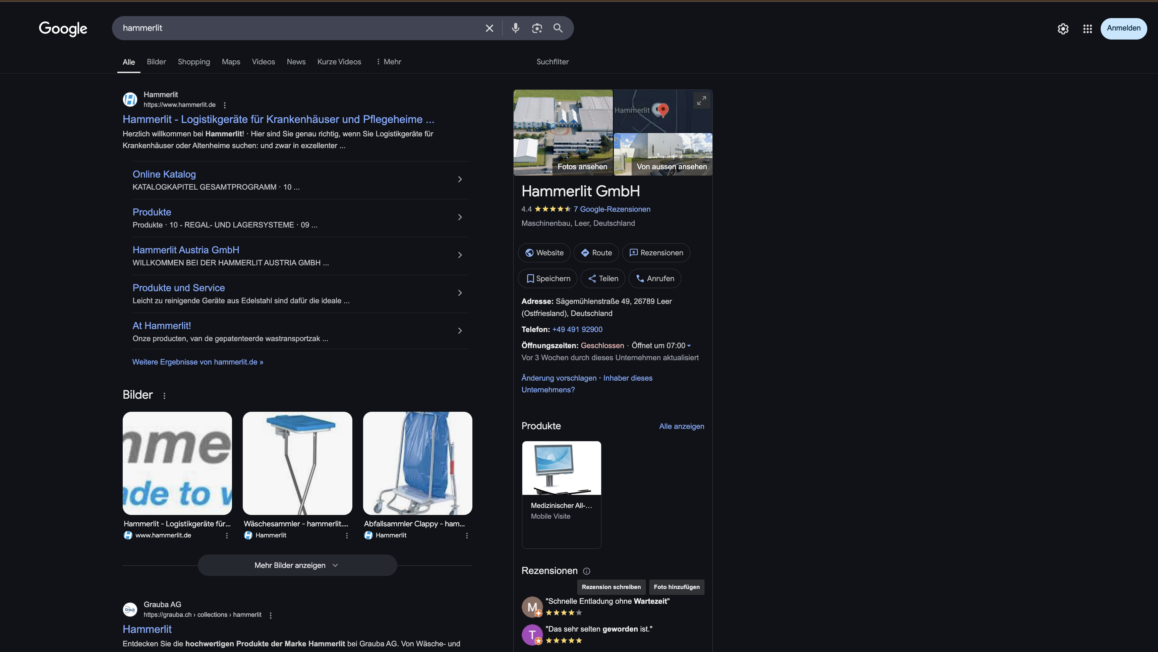Image resolution: width=1158 pixels, height=652 pixels.
Task: Expand the Produkte sitelink chevron
Action: [460, 217]
